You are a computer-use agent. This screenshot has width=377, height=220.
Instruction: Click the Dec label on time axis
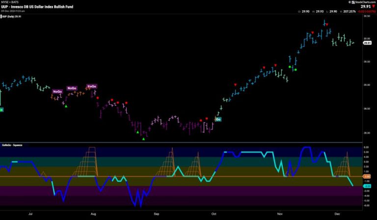tap(337, 214)
